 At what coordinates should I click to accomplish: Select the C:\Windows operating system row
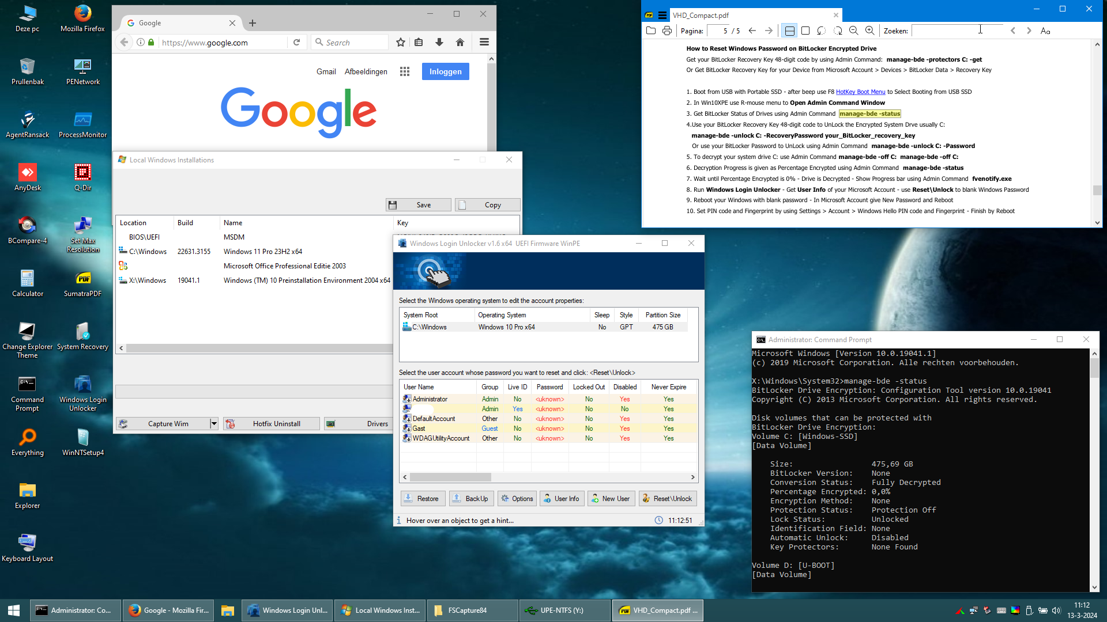545,327
